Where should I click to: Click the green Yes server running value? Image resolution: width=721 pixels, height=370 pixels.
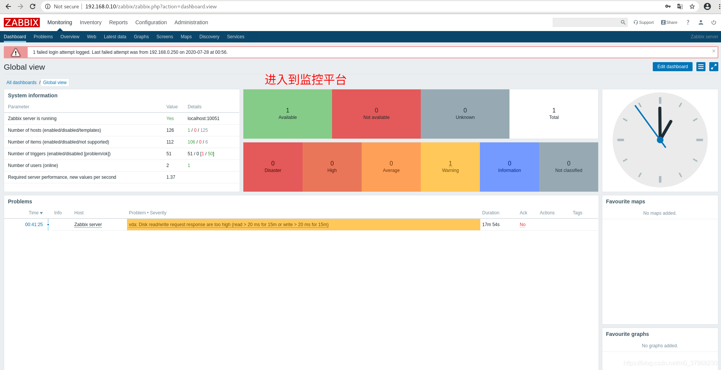click(x=170, y=119)
